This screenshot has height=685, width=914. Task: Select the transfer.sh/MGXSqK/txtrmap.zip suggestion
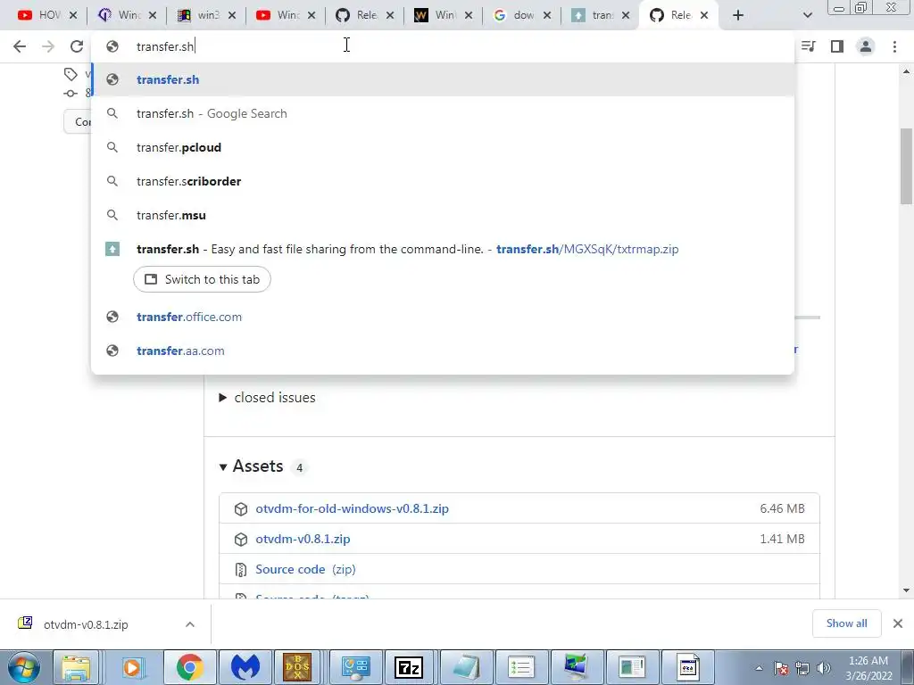(443, 250)
